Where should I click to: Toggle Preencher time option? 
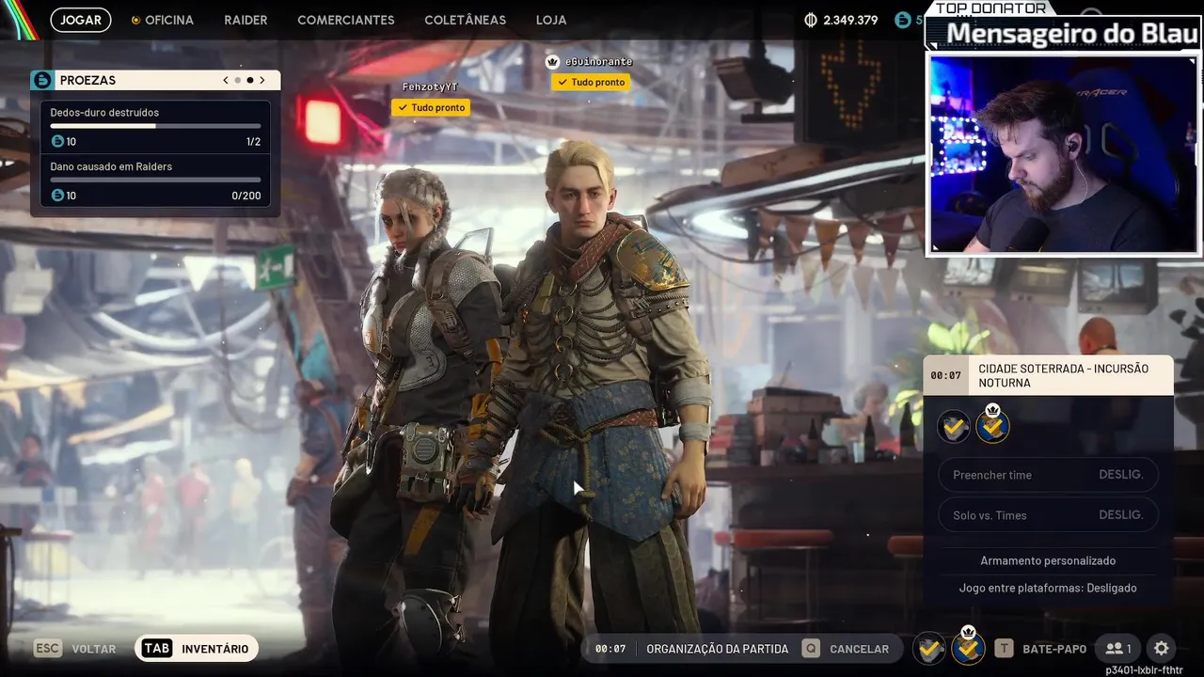pyautogui.click(x=1048, y=475)
